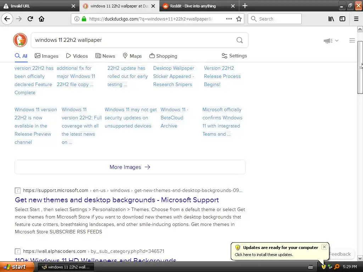The width and height of the screenshot is (363, 272).
Task: Click the keyboard icon in taskbar
Action: (311, 267)
